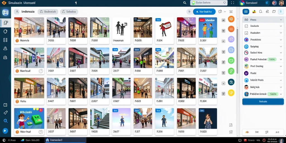This screenshot has width=286, height=143.
Task: Select the Sodevcak tab
Action: (48, 12)
